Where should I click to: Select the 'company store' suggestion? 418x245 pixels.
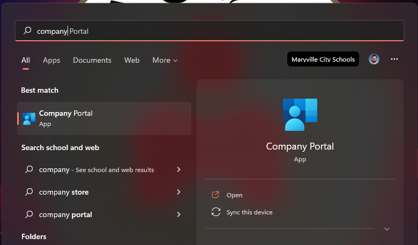click(x=104, y=192)
